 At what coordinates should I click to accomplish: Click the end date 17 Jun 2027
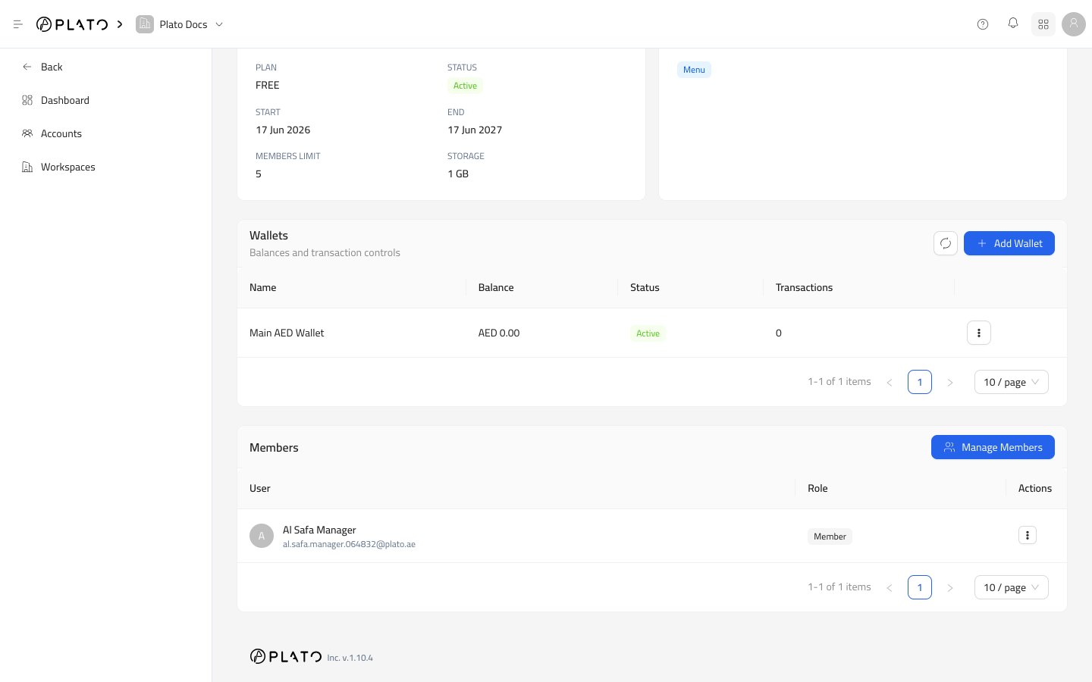point(475,130)
